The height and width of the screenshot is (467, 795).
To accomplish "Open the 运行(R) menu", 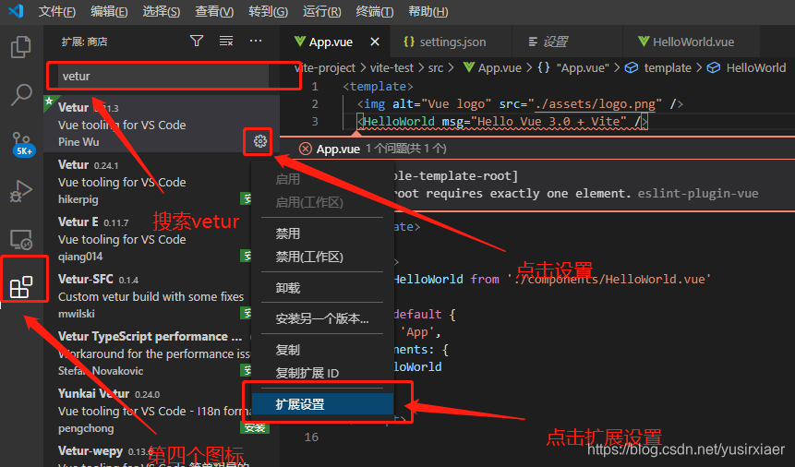I will (322, 11).
